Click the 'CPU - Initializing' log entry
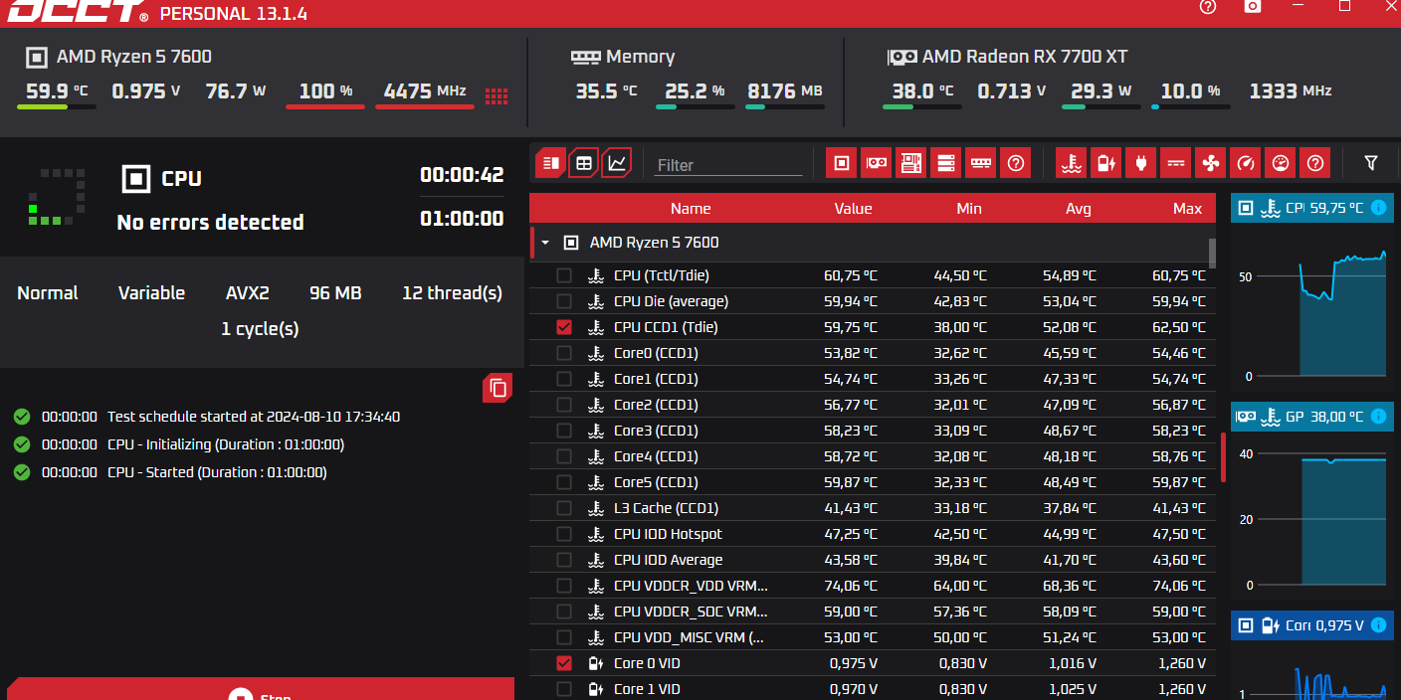The width and height of the screenshot is (1401, 700). (226, 444)
